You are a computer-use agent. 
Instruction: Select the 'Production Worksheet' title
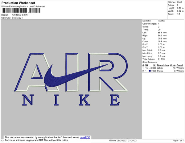click(18, 3)
